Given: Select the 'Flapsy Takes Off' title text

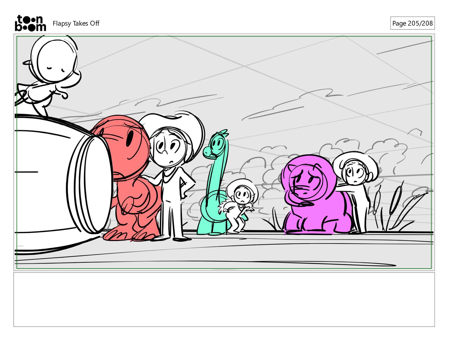Looking at the screenshot, I should pos(76,23).
